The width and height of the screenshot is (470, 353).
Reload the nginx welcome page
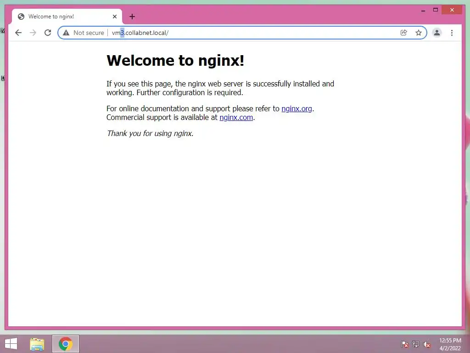pyautogui.click(x=48, y=33)
